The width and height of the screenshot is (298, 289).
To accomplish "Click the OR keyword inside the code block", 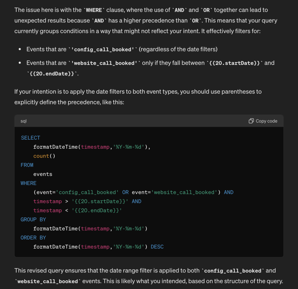I will click(x=125, y=192).
